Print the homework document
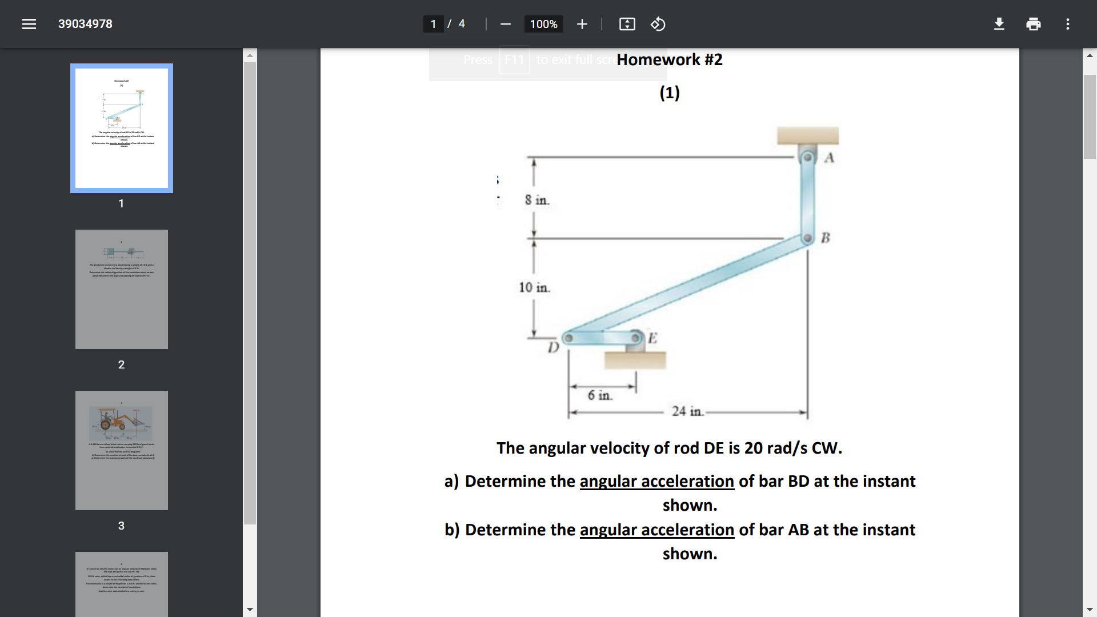Viewport: 1097px width, 617px height. (x=1034, y=24)
